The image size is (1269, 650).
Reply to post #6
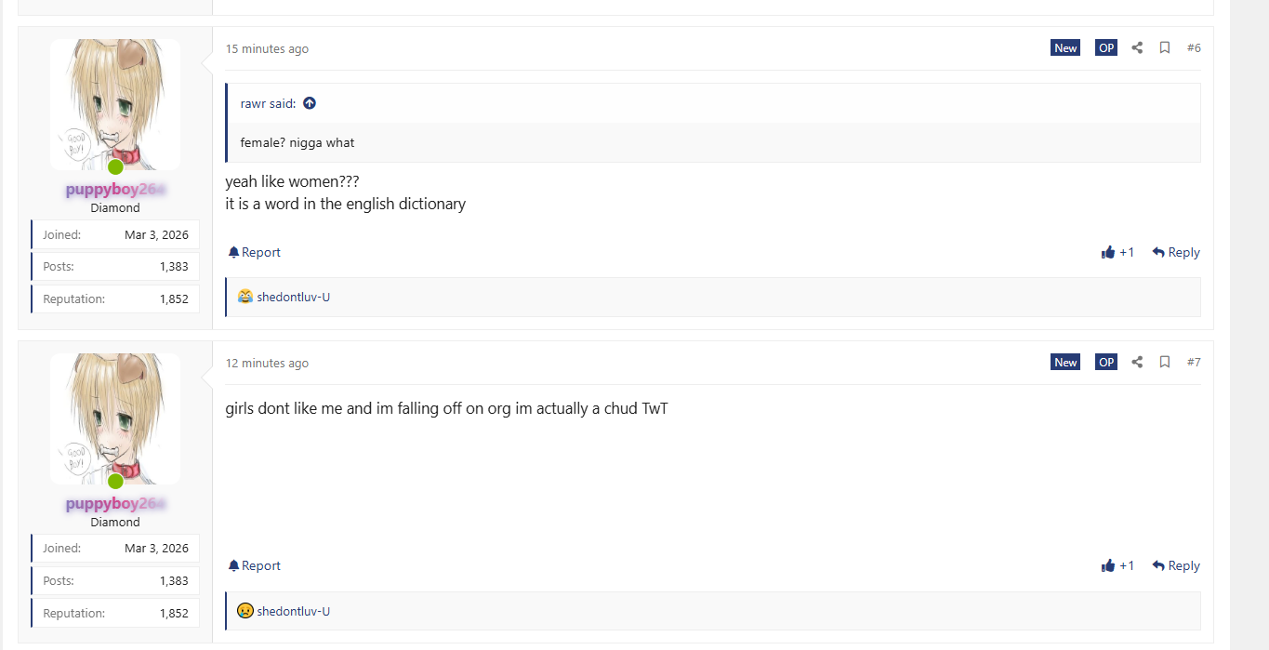[x=1176, y=252]
